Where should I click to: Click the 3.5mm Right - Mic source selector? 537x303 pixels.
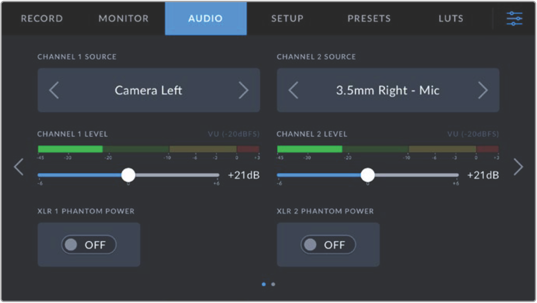coord(388,90)
